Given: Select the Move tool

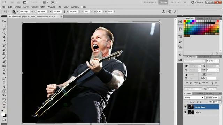Looking at the screenshot, I should point(4,21).
